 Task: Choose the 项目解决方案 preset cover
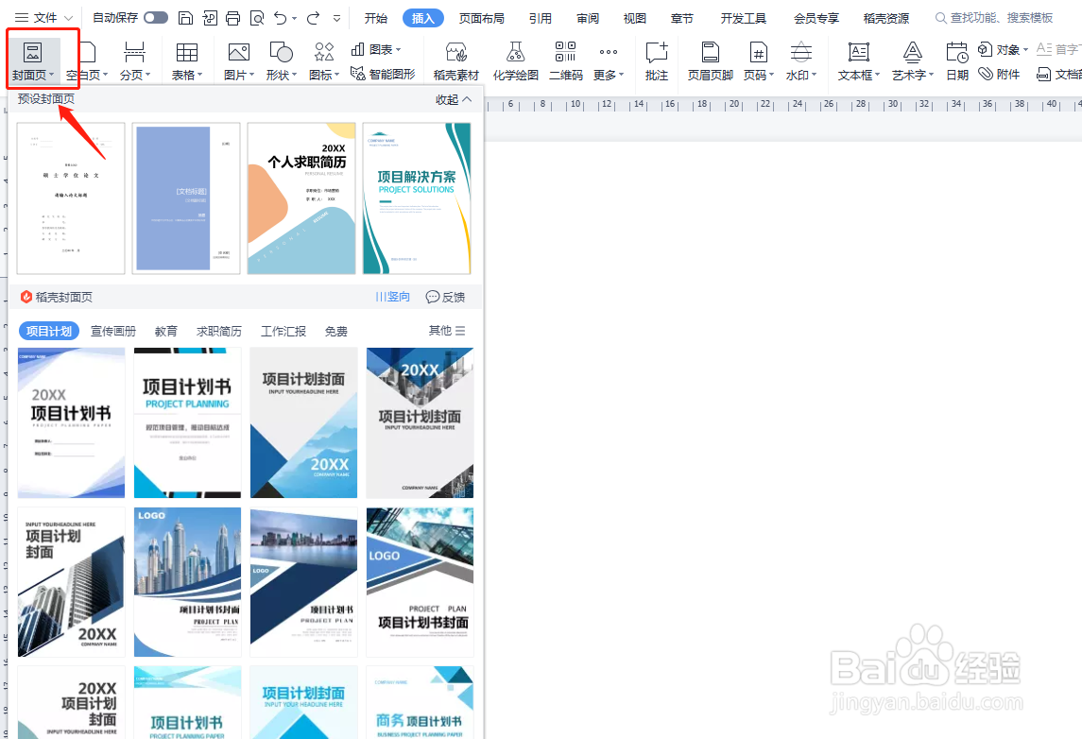click(x=417, y=198)
